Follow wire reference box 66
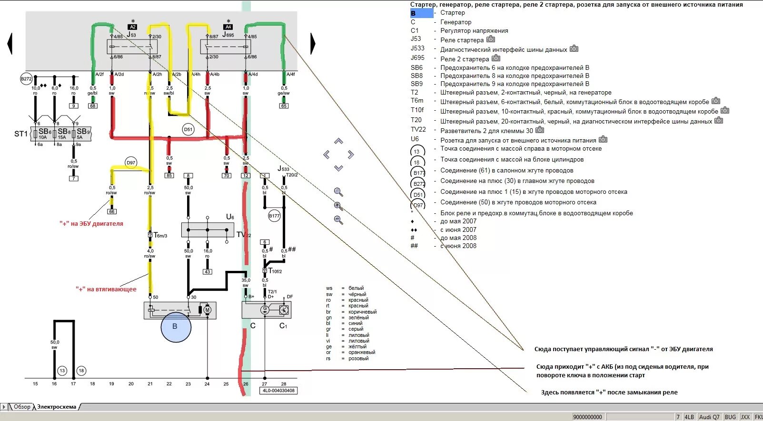 [x=112, y=211]
